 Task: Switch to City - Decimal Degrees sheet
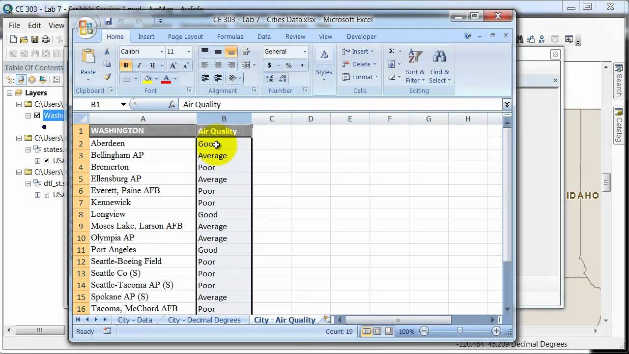tap(204, 320)
